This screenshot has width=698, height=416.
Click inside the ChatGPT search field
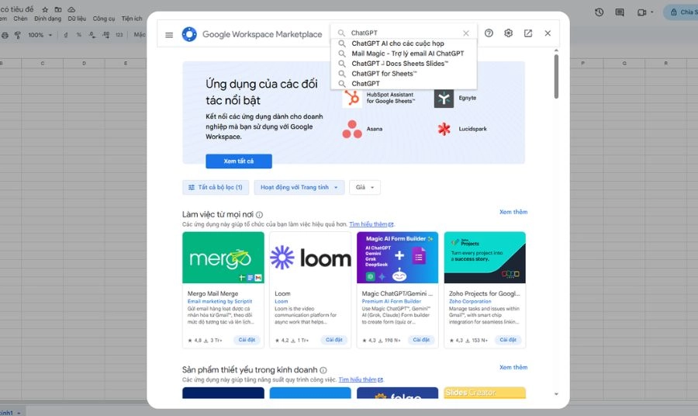pyautogui.click(x=403, y=33)
